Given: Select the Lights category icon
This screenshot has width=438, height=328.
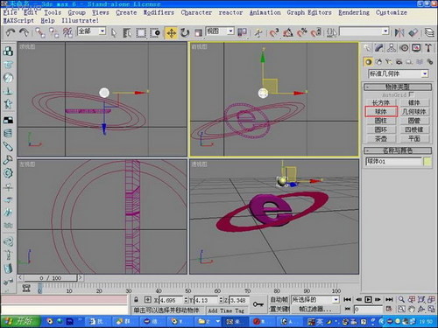Looking at the screenshot, I should [389, 62].
